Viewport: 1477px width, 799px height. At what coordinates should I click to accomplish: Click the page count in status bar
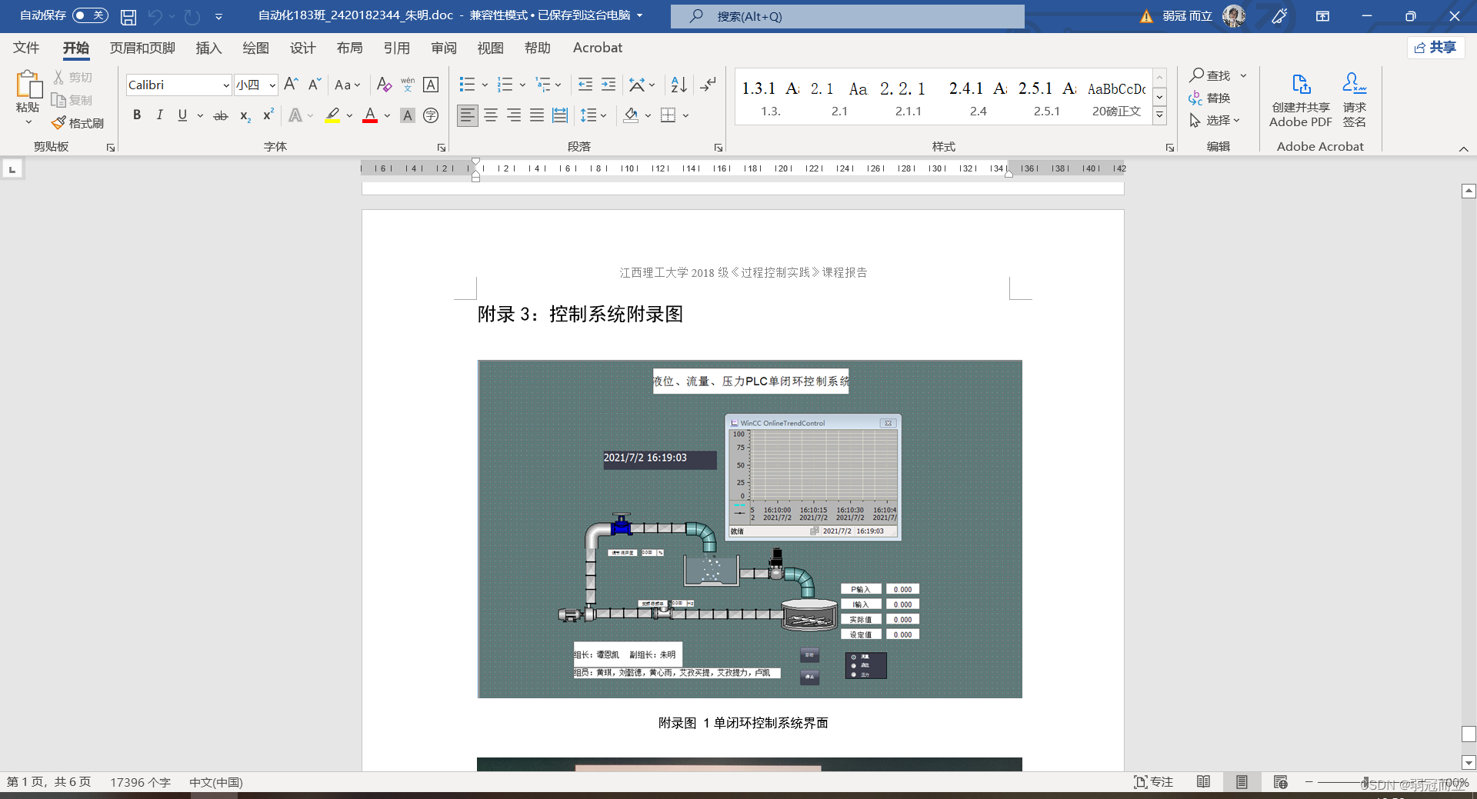pyautogui.click(x=49, y=782)
